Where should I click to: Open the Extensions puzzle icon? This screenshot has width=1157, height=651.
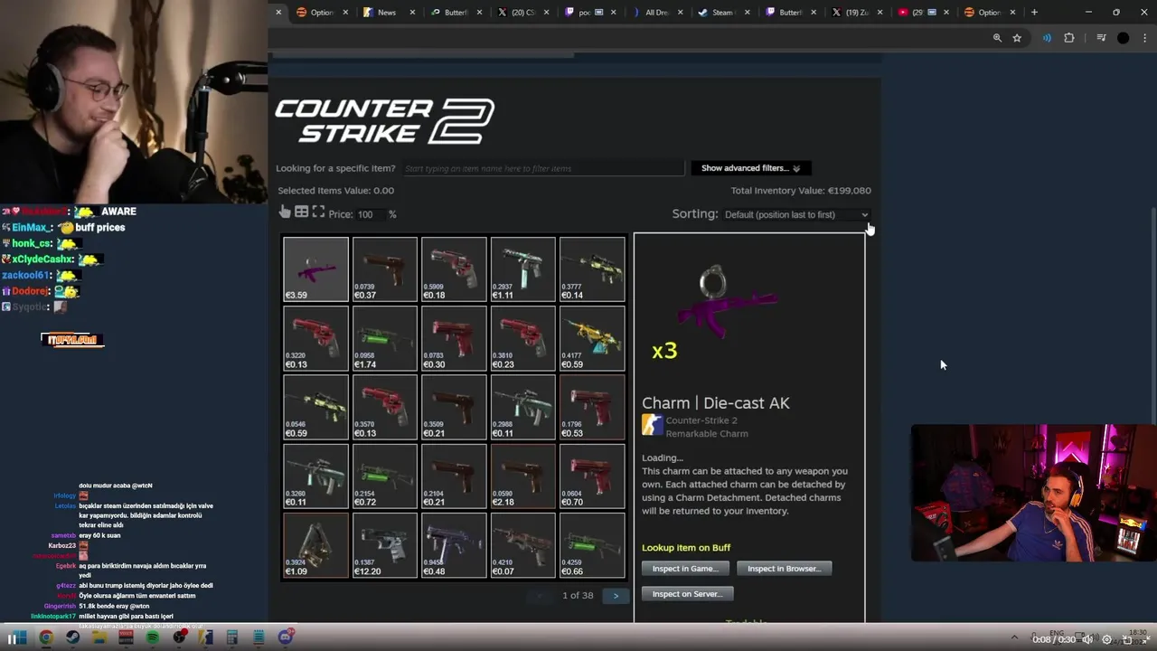[1069, 38]
